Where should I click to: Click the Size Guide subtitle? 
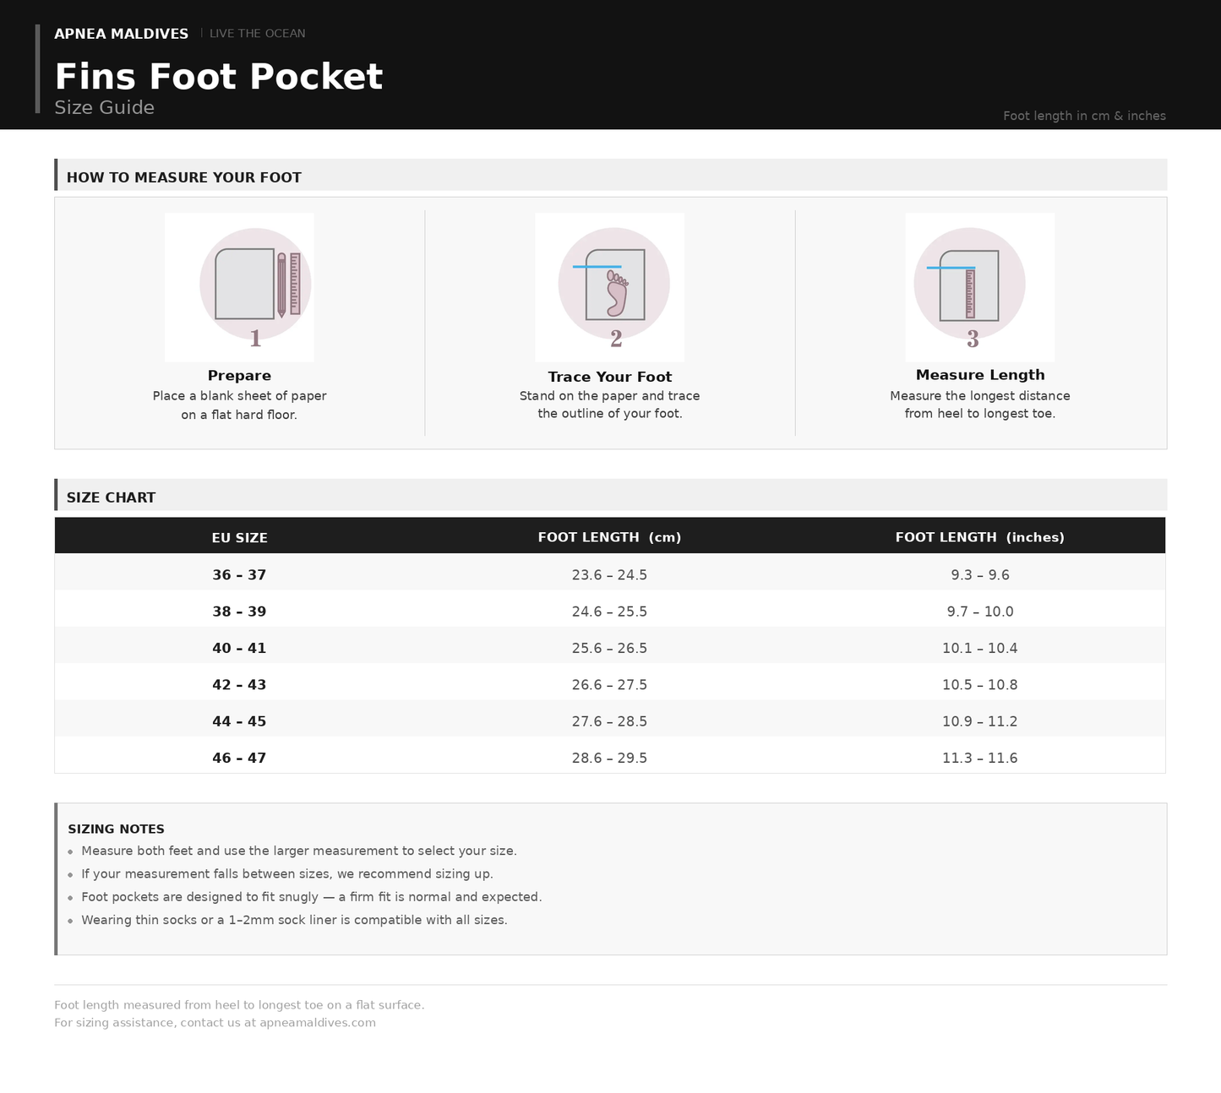(104, 107)
